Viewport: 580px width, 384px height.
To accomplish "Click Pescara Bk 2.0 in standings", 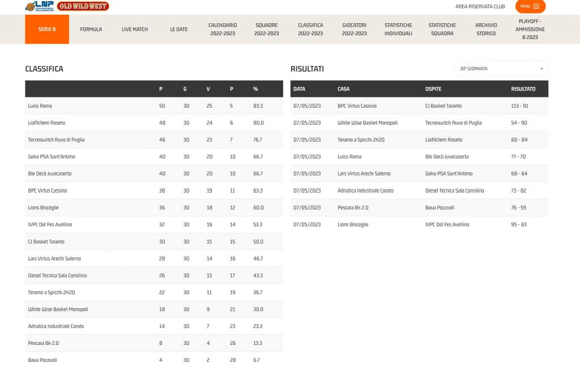I will [x=43, y=343].
